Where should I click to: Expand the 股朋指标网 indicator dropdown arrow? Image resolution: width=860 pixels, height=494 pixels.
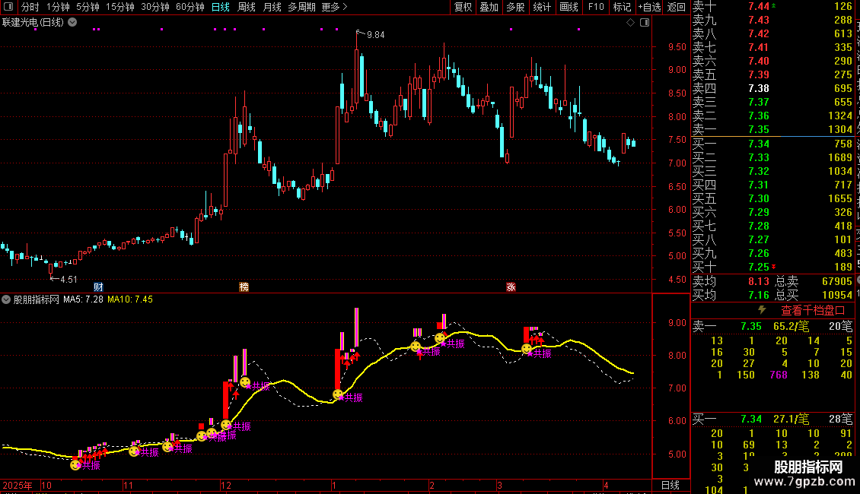pyautogui.click(x=7, y=299)
